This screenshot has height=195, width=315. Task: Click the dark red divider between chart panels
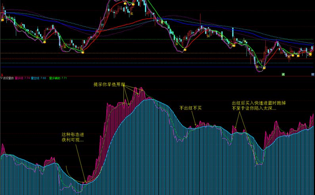click(157, 76)
